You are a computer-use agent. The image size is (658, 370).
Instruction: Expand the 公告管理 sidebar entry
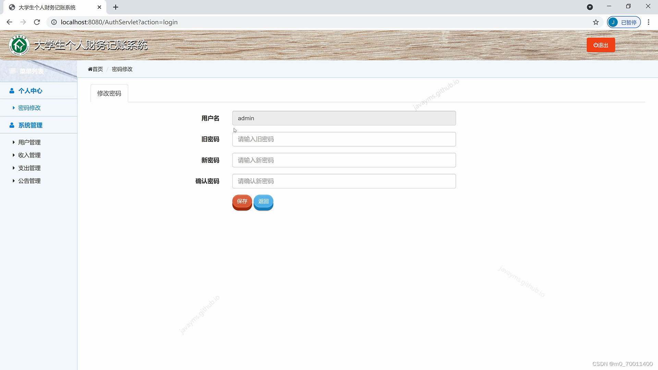point(13,181)
